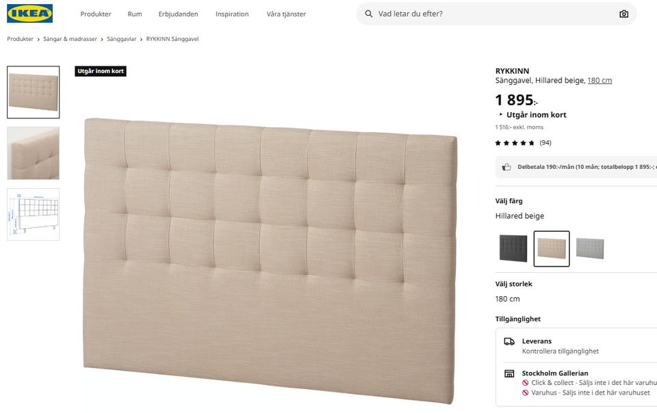Show the dimensions drawing thumbnail

[x=34, y=214]
